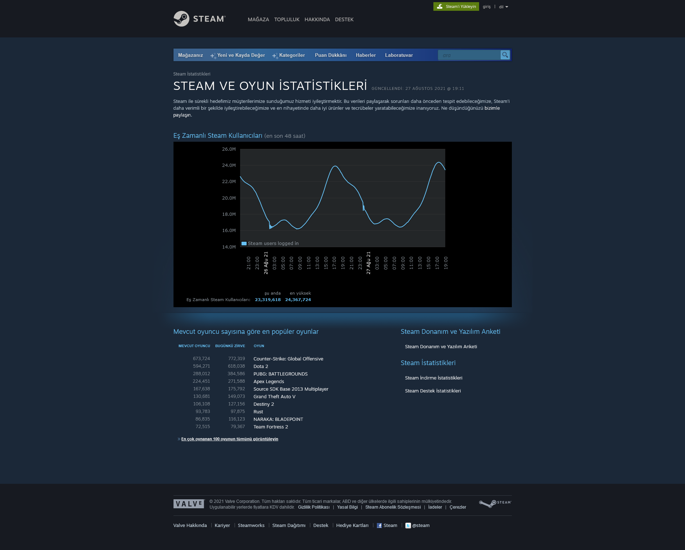685x550 pixels.
Task: Click the giriş login link
Action: 487,7
